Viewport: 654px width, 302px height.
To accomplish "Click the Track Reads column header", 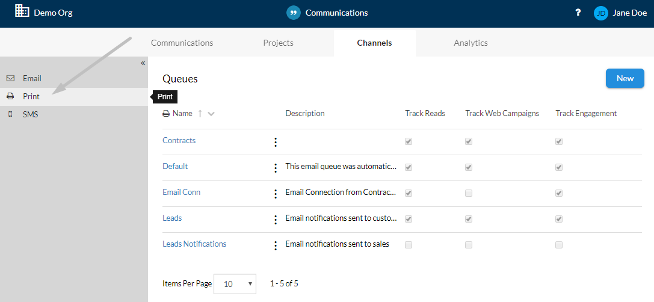I will (425, 114).
